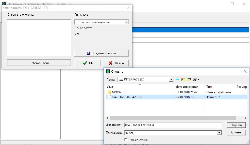Expand the Тип ключа dropdown
250x145 pixels.
click(x=126, y=22)
